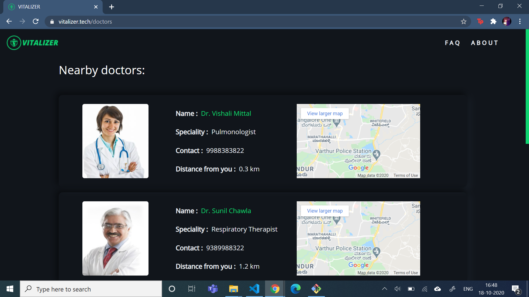Open Visual Studio Code from taskbar
This screenshot has width=529, height=297.
pyautogui.click(x=254, y=289)
